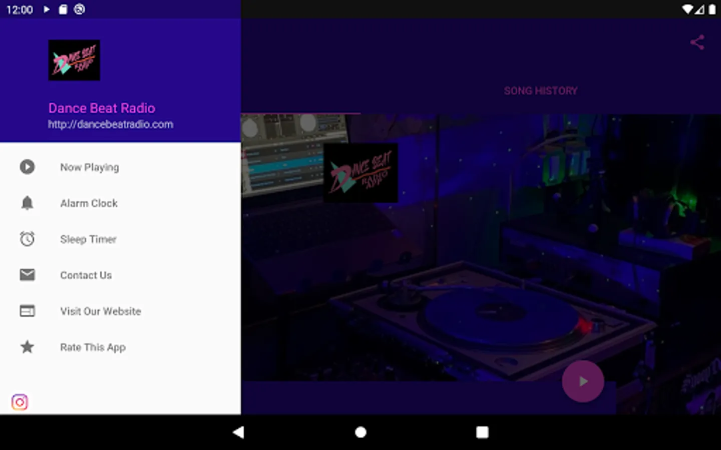Tap the 12:00 clock in status bar

point(20,9)
